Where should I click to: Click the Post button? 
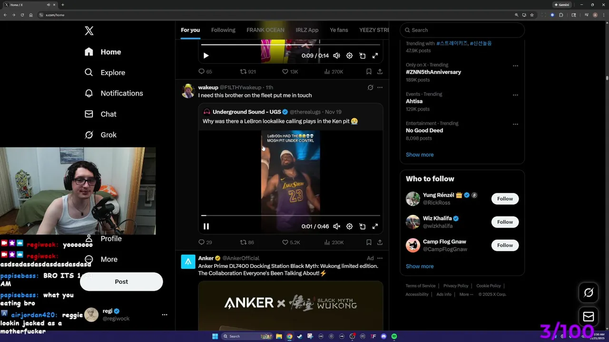(121, 282)
